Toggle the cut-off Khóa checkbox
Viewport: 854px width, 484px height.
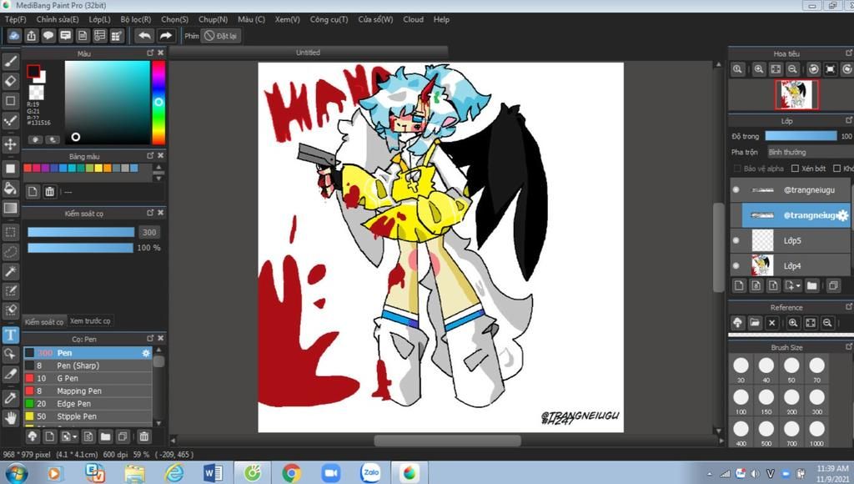(837, 169)
